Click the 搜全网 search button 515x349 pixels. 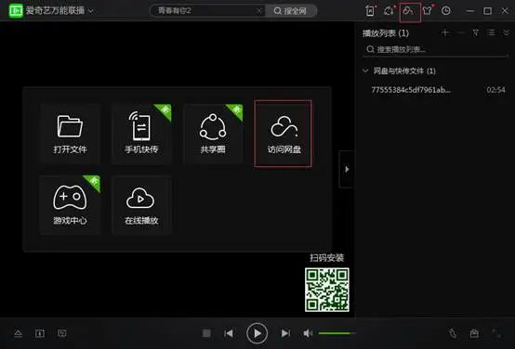290,11
